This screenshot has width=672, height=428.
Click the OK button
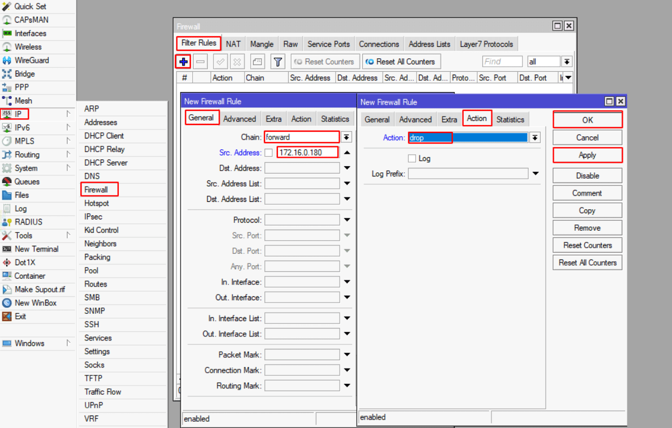click(587, 120)
